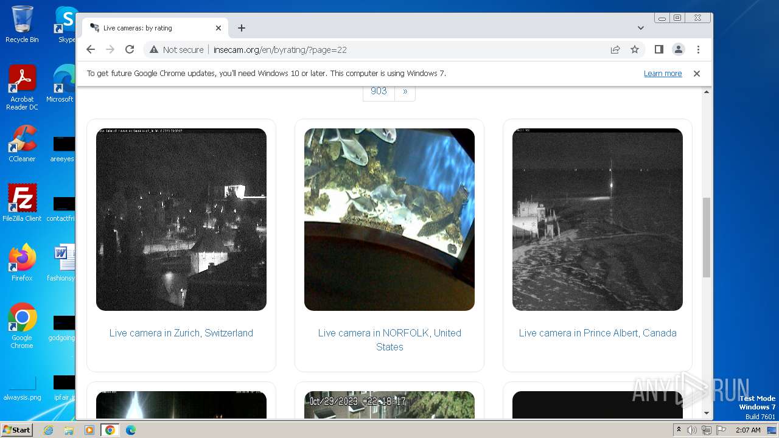The height and width of the screenshot is (438, 779).
Task: Go to next page with » button
Action: point(405,91)
